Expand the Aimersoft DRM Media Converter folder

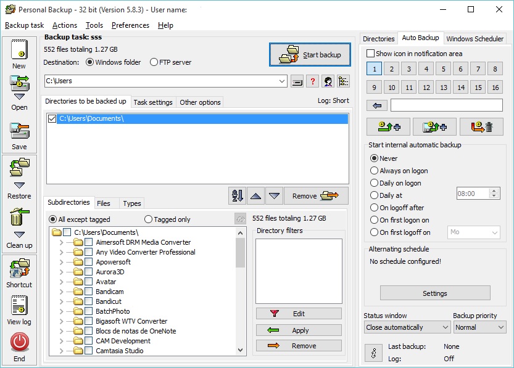(61, 242)
